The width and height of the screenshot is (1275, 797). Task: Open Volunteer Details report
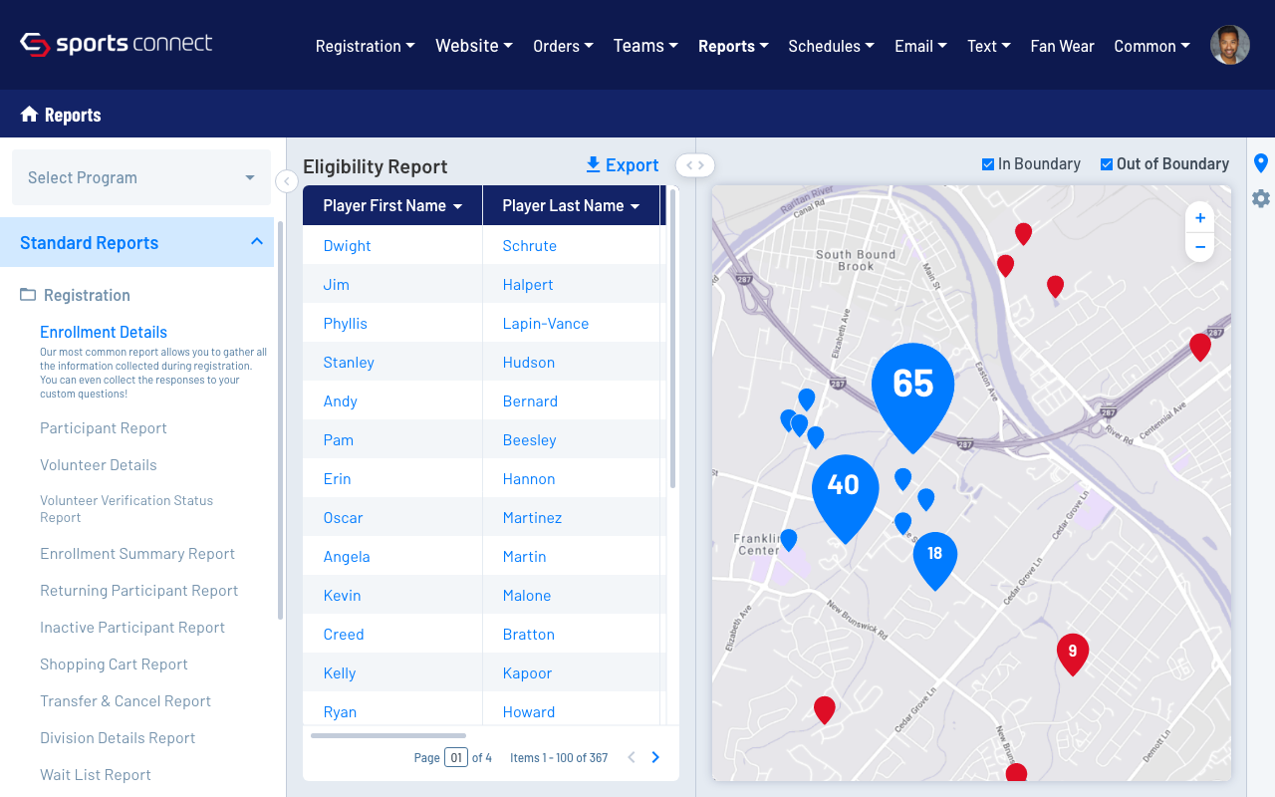[x=99, y=464]
